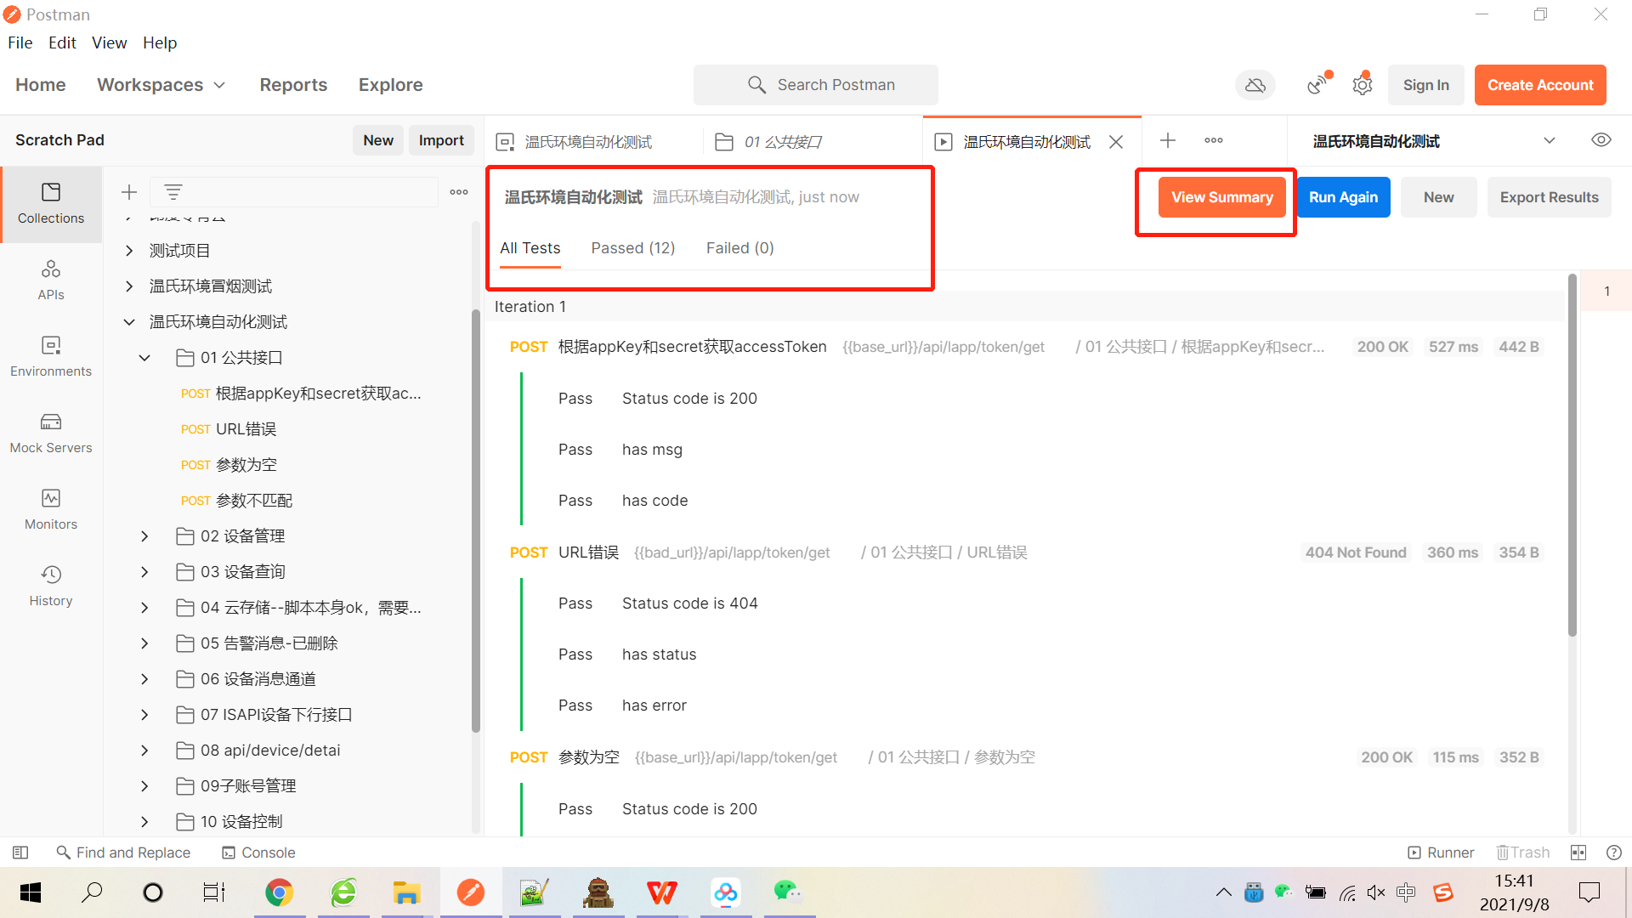Open the Environments sidebar panel
The height and width of the screenshot is (918, 1632).
click(51, 356)
